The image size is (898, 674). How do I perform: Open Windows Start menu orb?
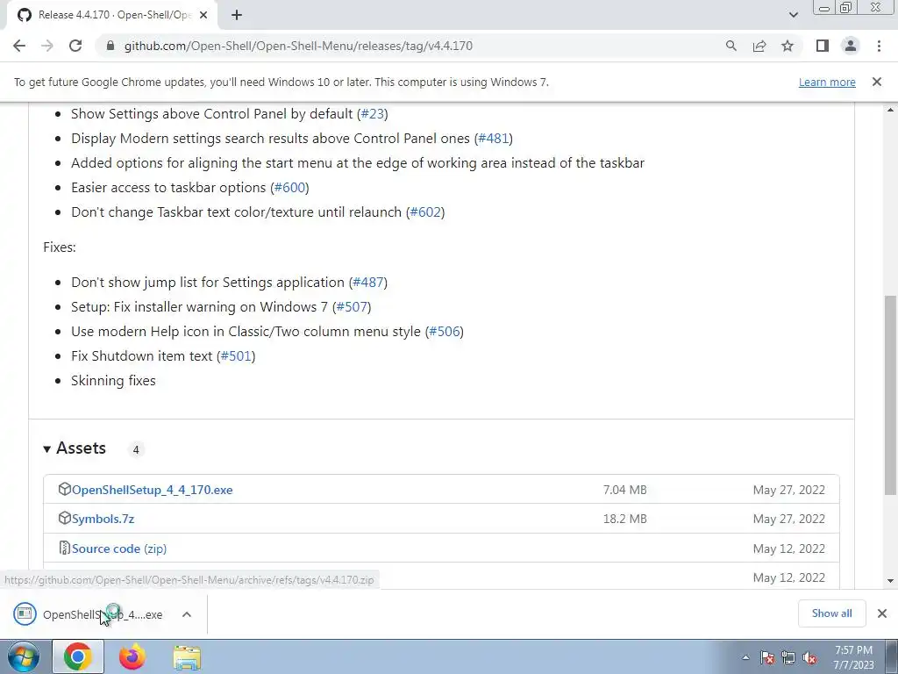coord(24,657)
